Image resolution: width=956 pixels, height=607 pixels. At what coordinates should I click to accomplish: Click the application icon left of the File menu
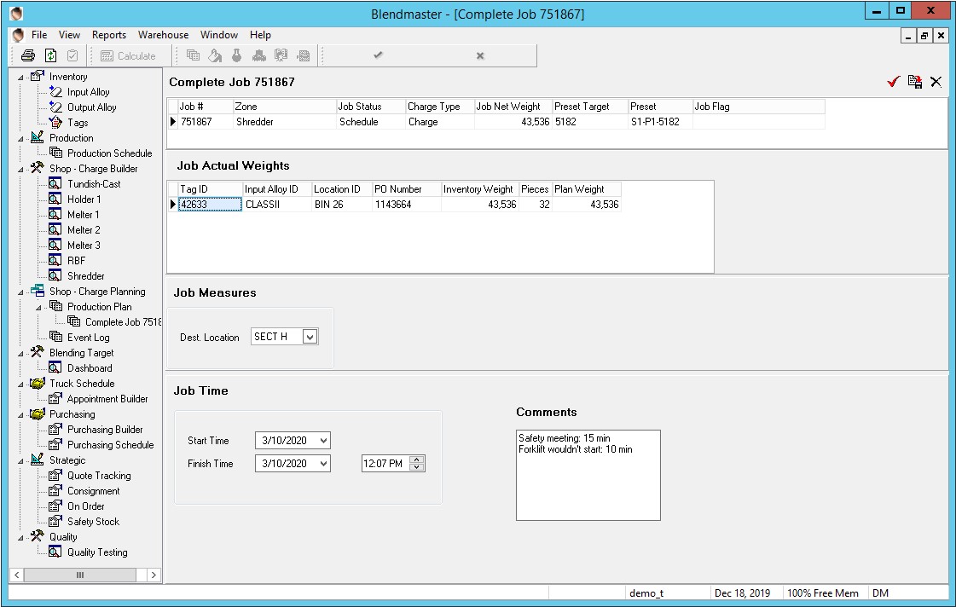[x=18, y=35]
